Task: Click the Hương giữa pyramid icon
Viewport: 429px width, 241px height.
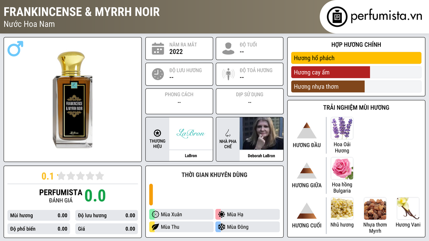Action: pyautogui.click(x=307, y=171)
